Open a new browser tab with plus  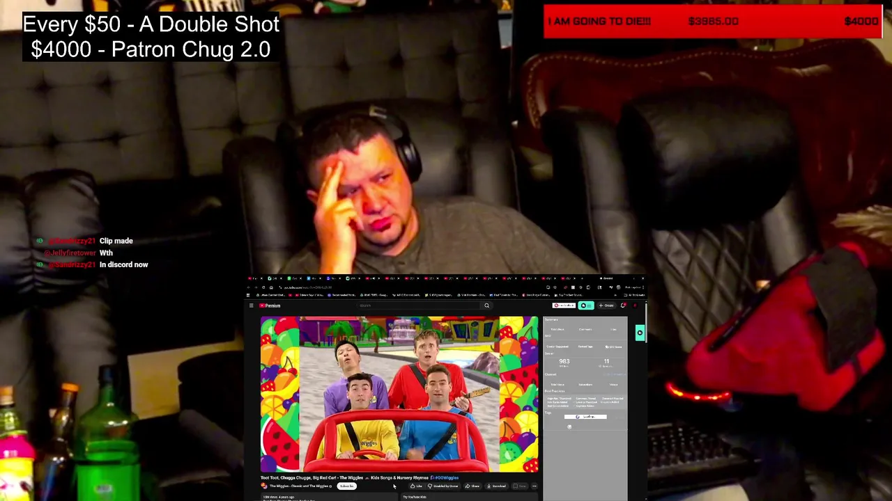pyautogui.click(x=582, y=278)
